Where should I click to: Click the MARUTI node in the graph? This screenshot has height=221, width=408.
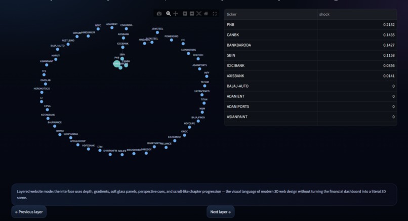coord(56,59)
